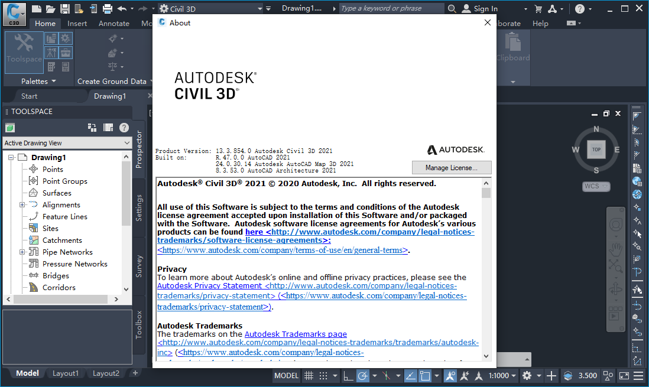The width and height of the screenshot is (649, 387).
Task: Click the hamburger customization icon at bottom right
Action: [639, 375]
